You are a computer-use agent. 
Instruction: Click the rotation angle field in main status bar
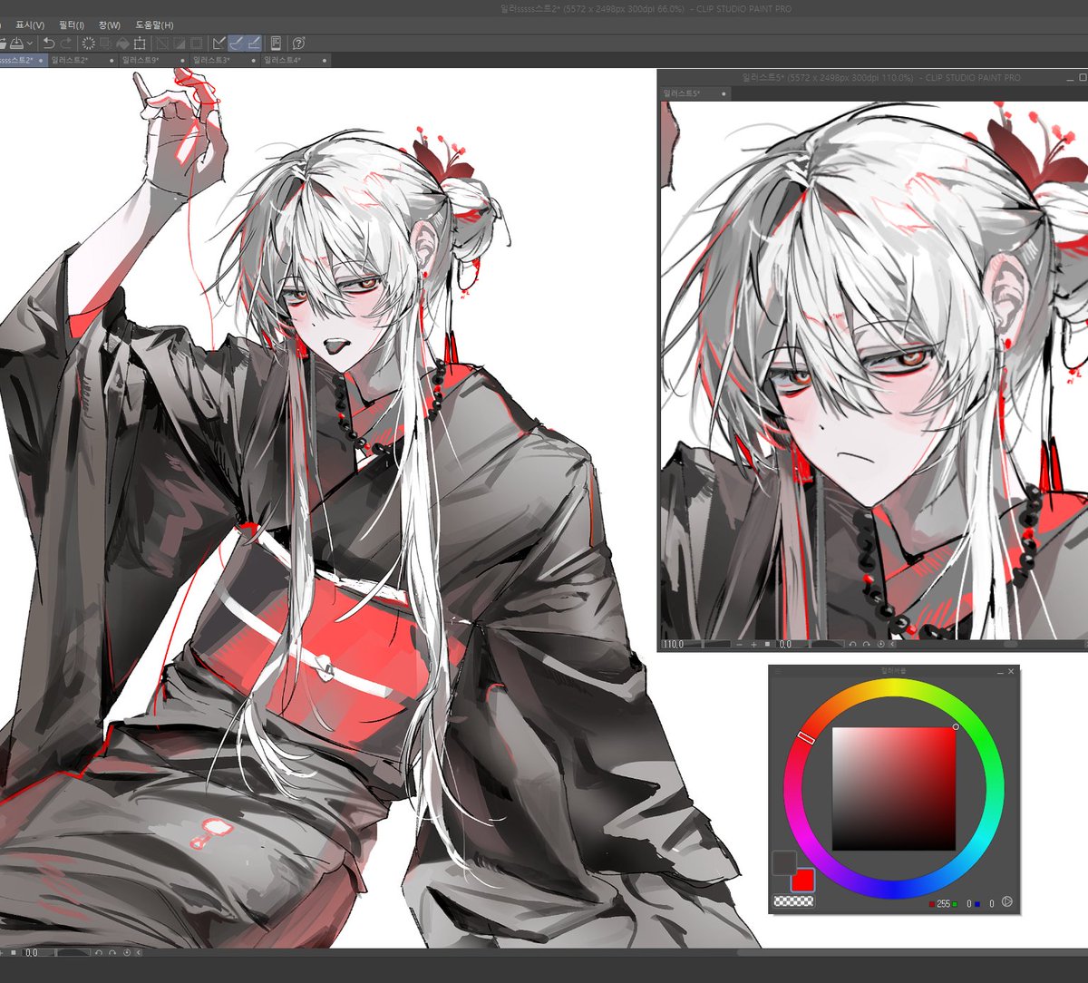(31, 952)
